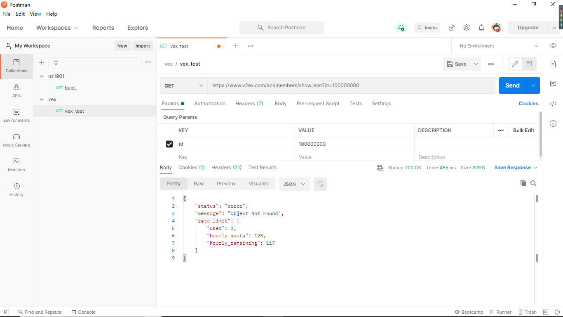The image size is (563, 317).
Task: Open the Save options dropdown arrow
Action: (x=476, y=64)
